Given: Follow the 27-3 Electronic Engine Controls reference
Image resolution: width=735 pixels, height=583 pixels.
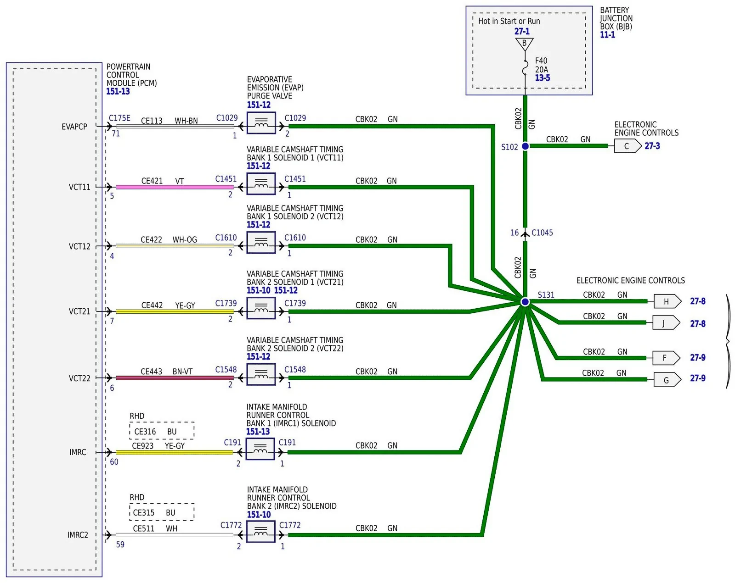Looking at the screenshot, I should click(x=652, y=146).
